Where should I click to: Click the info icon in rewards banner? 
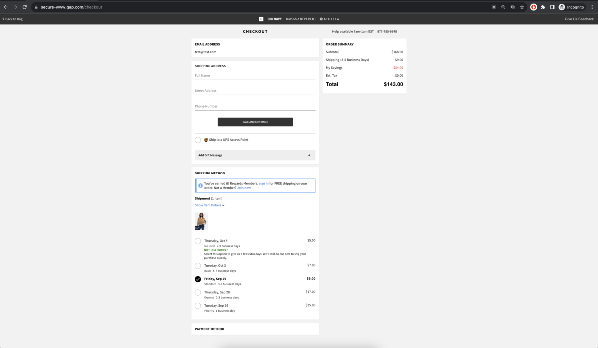point(200,186)
